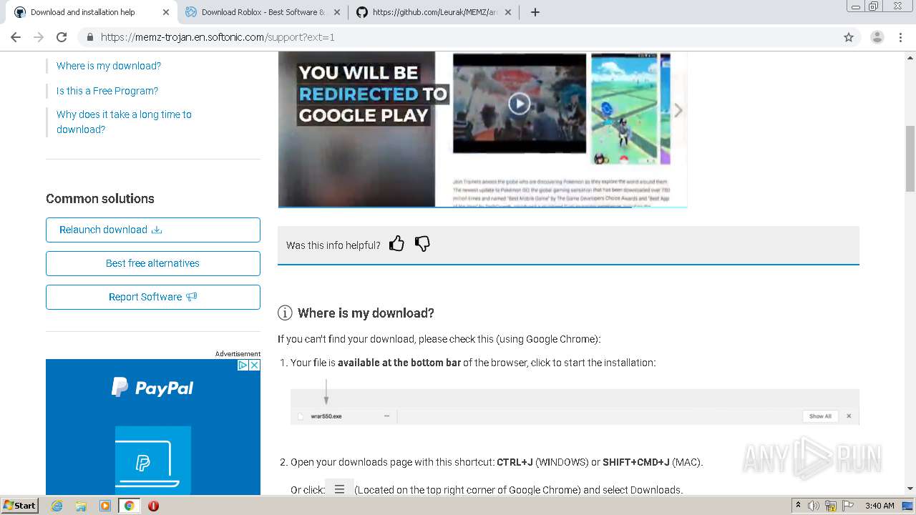Open 'Is this a Free Program?' link
The height and width of the screenshot is (515, 916).
(x=107, y=91)
